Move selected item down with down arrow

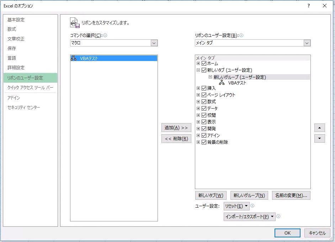click(319, 138)
